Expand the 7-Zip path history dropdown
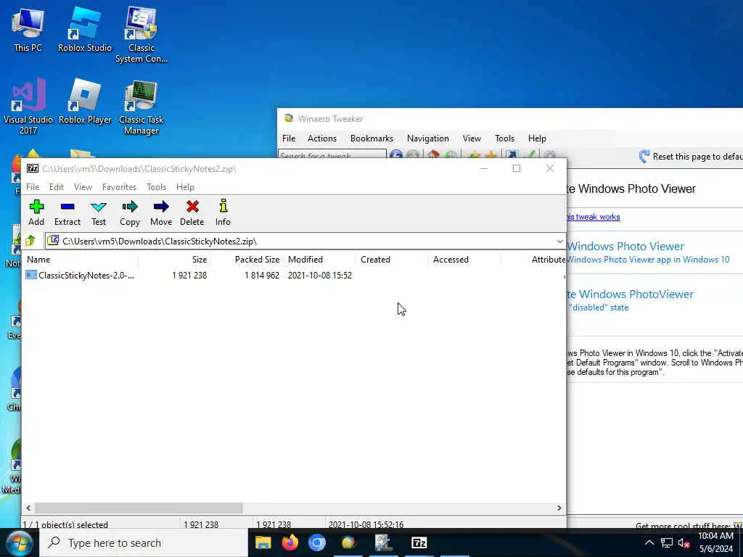 (x=559, y=241)
